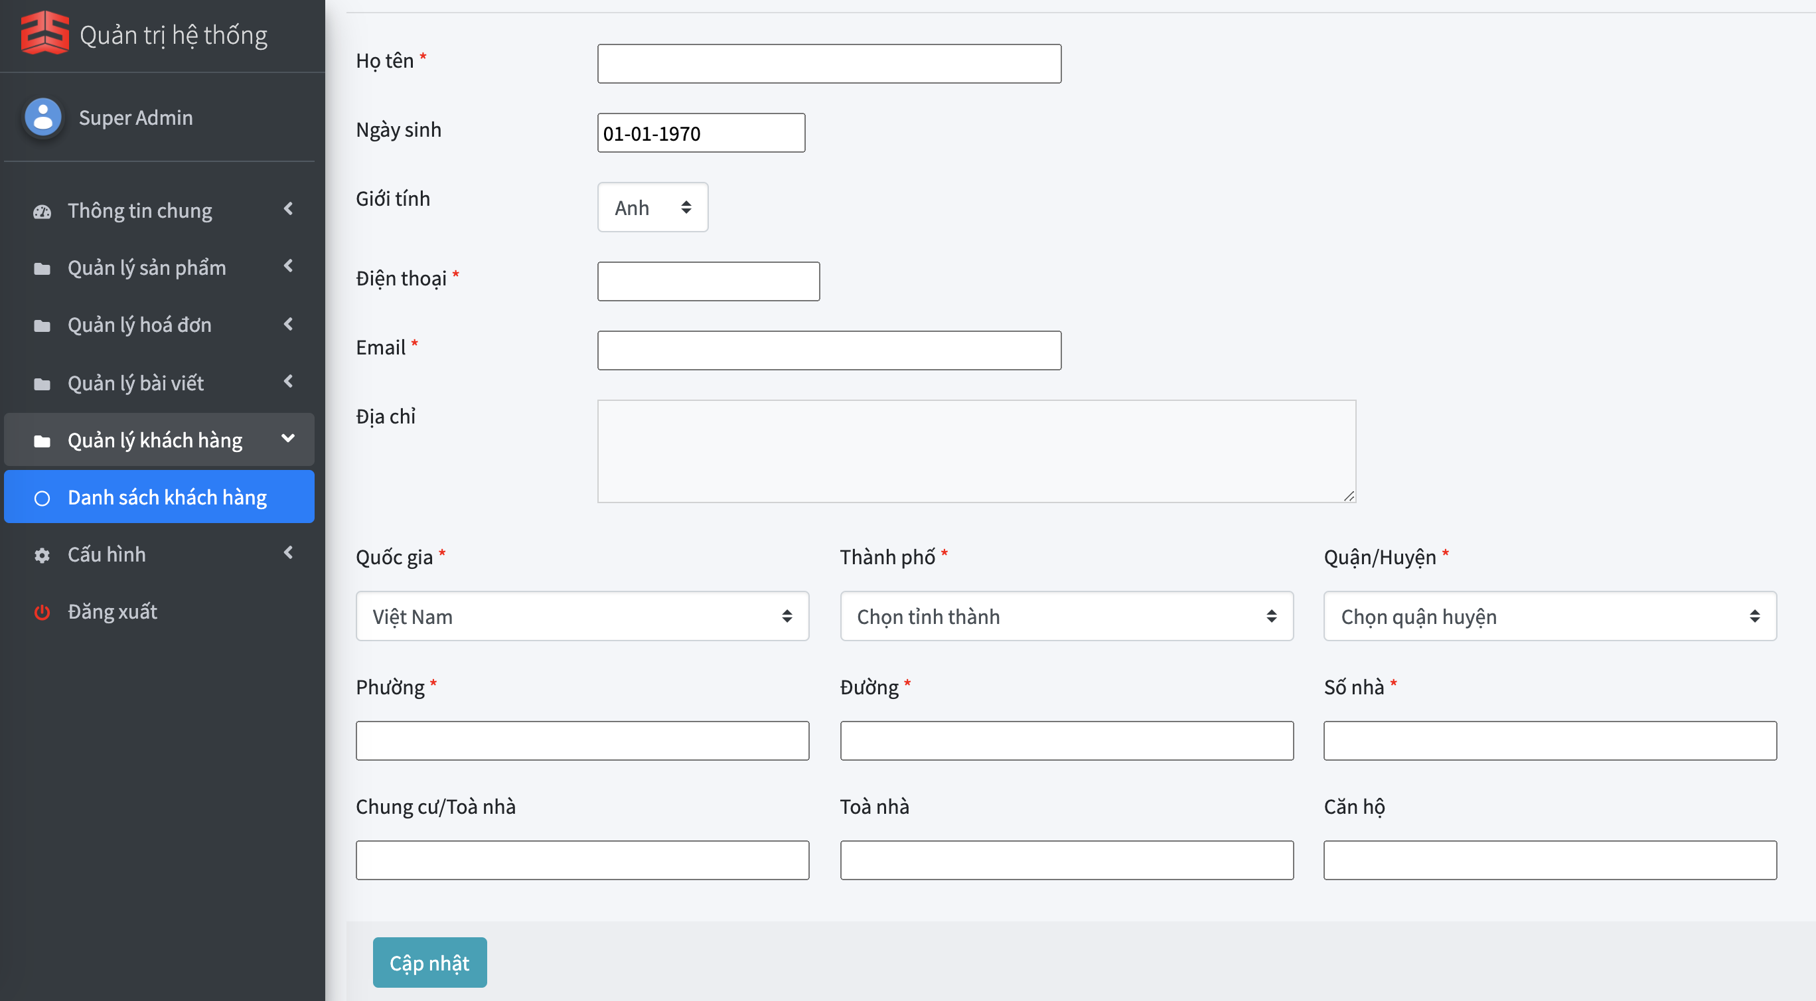Click the Địa chỉ textarea resize handle
1816x1001 pixels.
click(1349, 496)
